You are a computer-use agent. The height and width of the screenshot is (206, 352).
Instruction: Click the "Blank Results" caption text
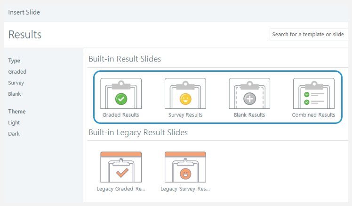coord(249,115)
